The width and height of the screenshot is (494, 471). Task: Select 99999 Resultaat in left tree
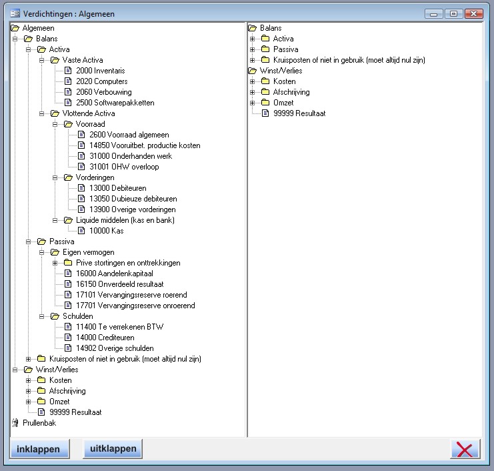75,412
